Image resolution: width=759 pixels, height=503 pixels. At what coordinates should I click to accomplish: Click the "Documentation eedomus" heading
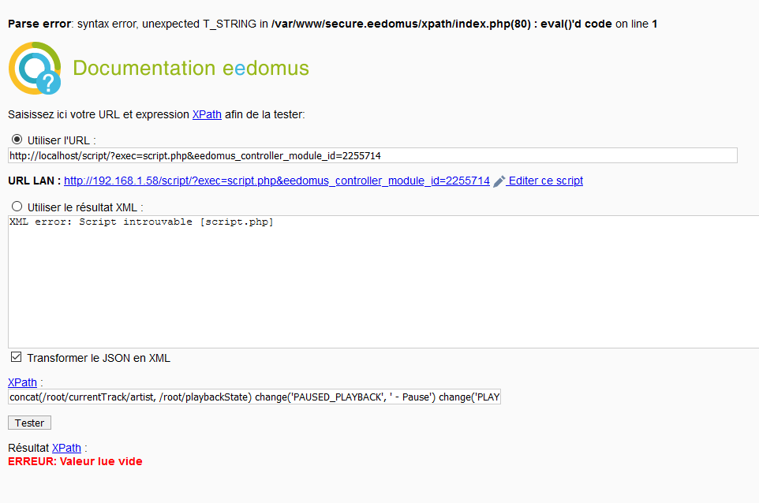(x=191, y=68)
